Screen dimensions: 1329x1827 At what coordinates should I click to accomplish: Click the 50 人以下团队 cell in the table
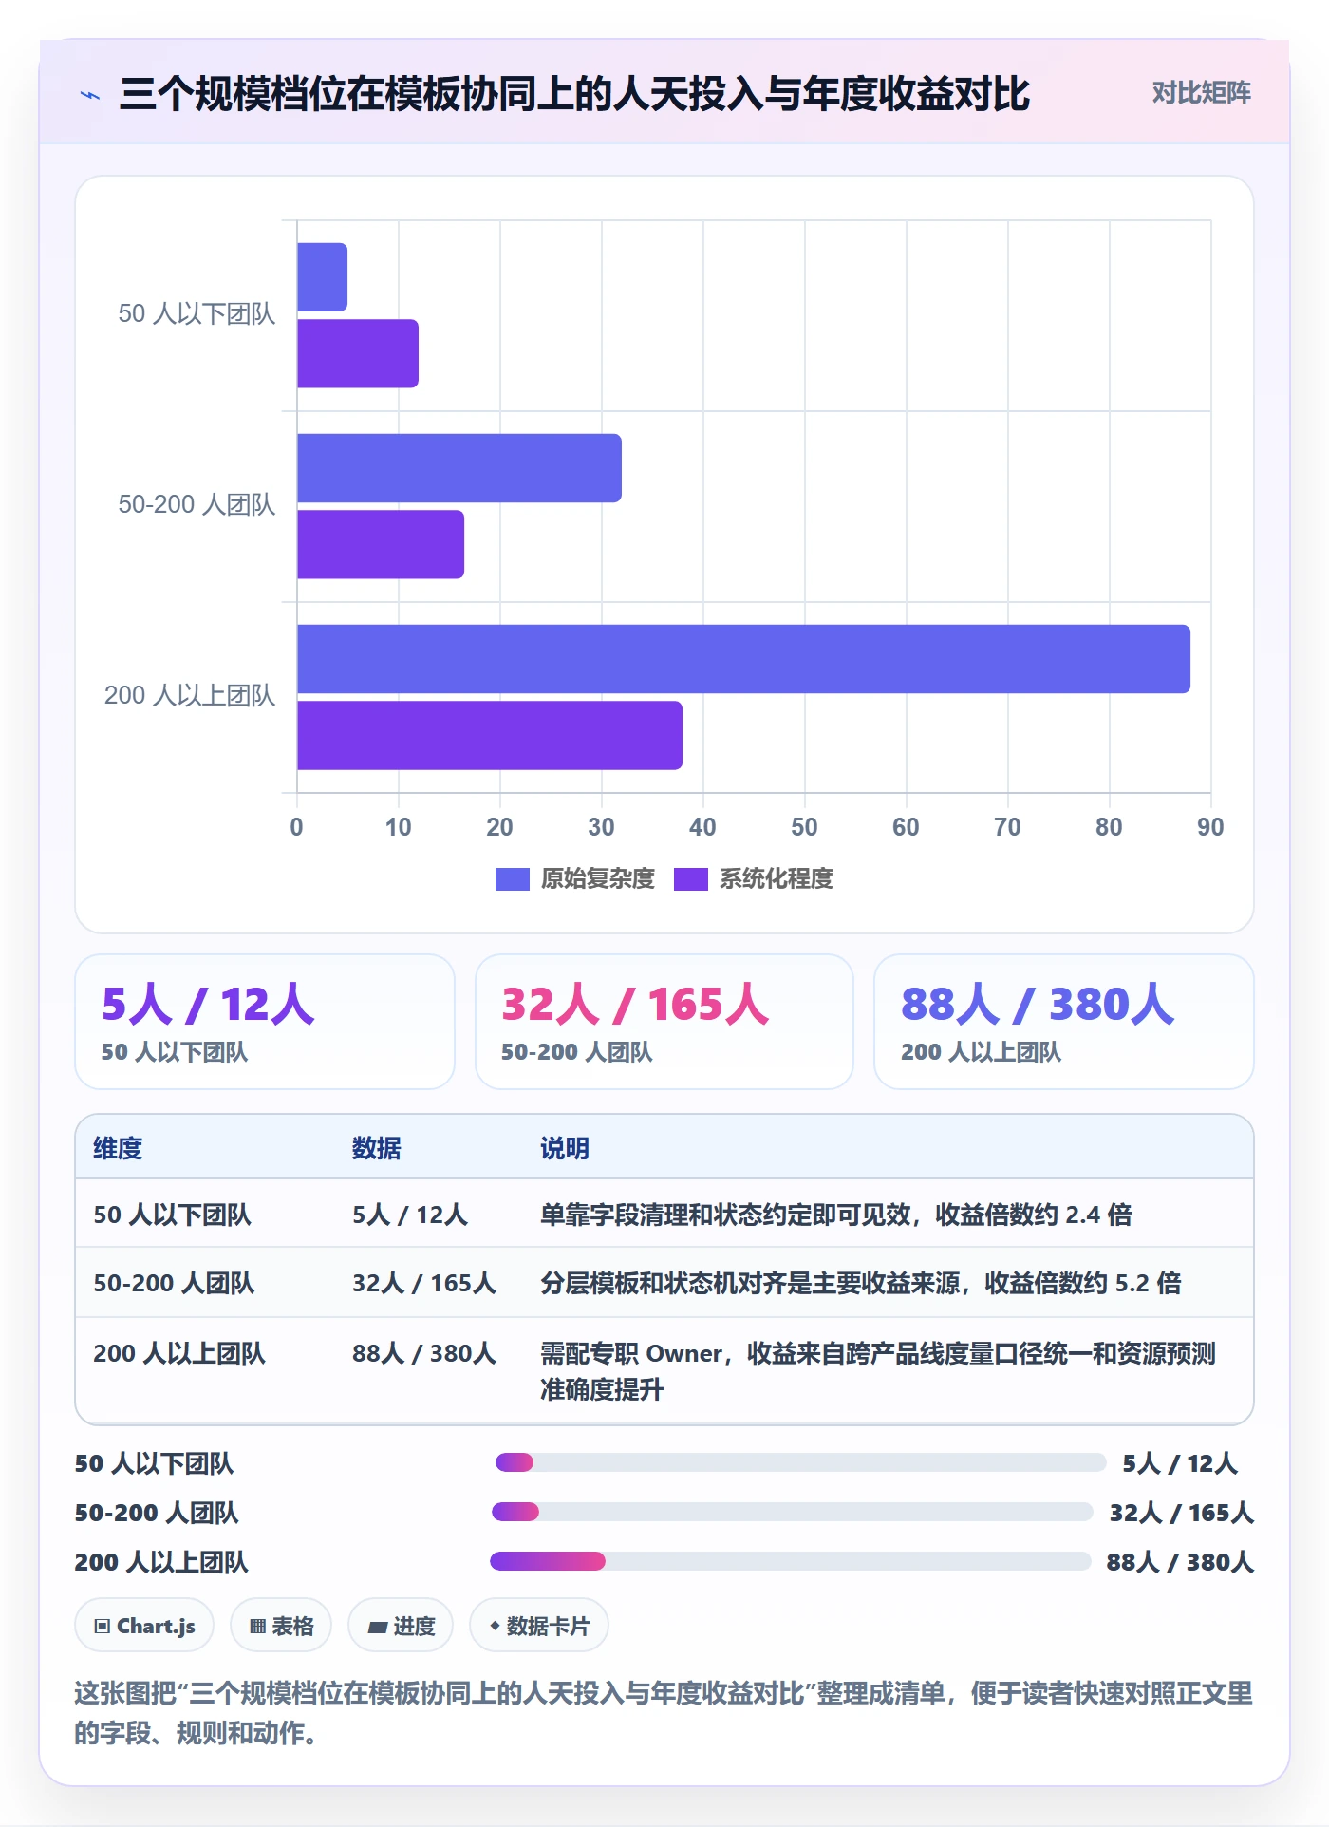click(172, 1215)
